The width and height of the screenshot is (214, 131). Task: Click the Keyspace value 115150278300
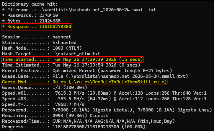coord(55,27)
